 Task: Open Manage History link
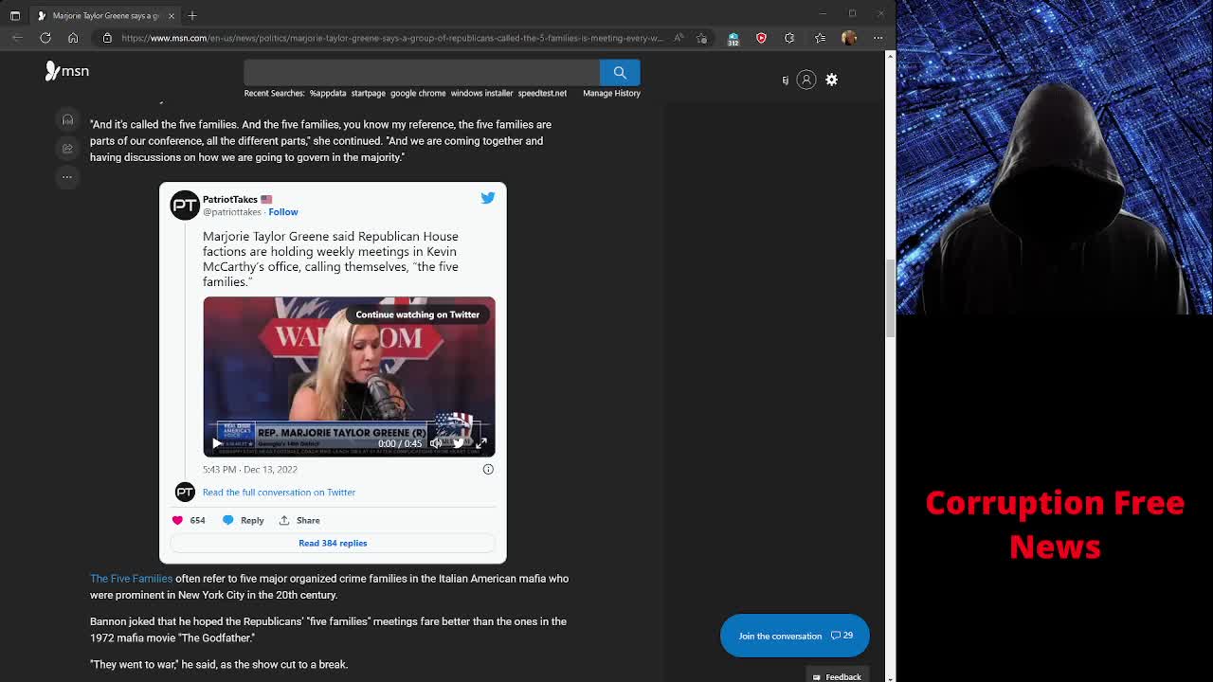(x=611, y=93)
